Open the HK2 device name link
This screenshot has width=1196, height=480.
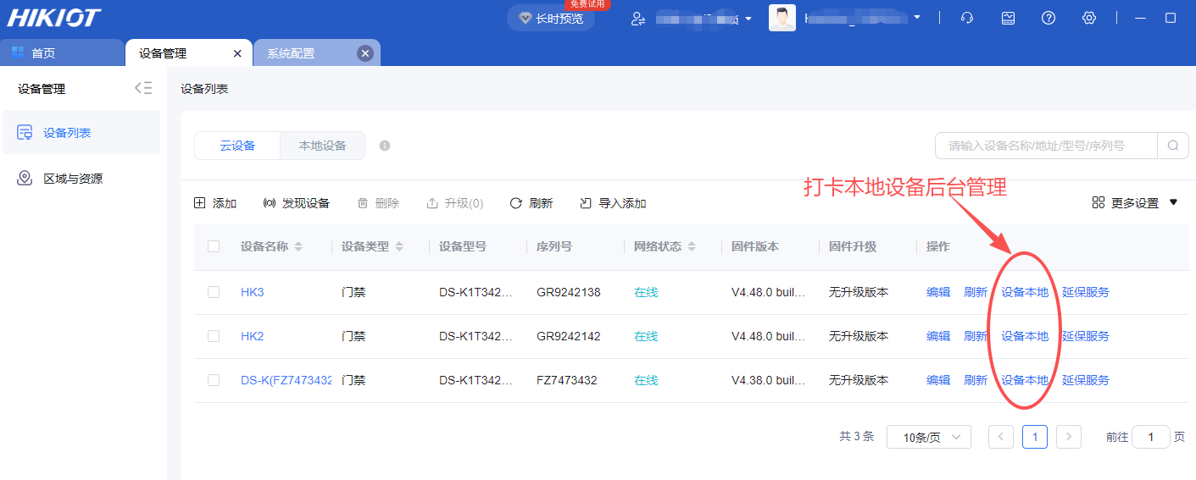tap(253, 336)
